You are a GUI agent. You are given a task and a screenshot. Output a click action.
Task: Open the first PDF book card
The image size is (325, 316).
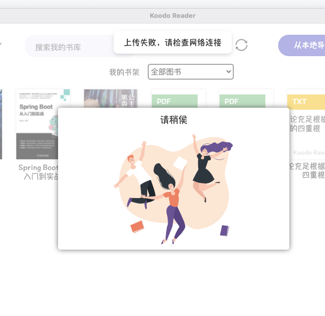point(178,99)
